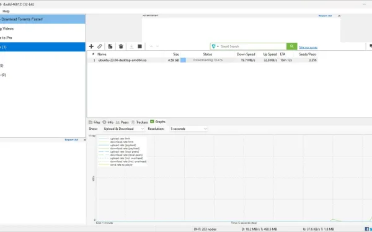Screen dimensions: 372x232
Task: Select the Videos sidebar item
Action: click(42, 28)
